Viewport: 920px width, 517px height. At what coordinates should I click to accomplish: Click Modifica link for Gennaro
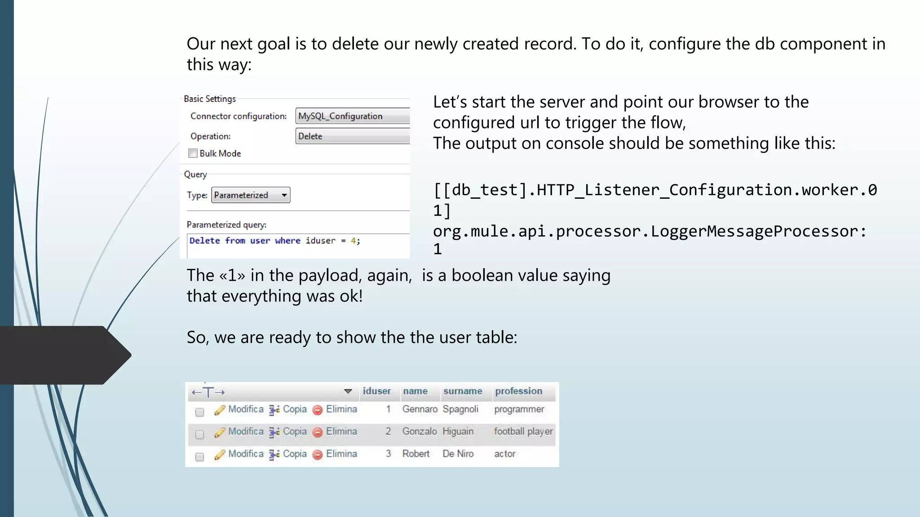point(246,409)
